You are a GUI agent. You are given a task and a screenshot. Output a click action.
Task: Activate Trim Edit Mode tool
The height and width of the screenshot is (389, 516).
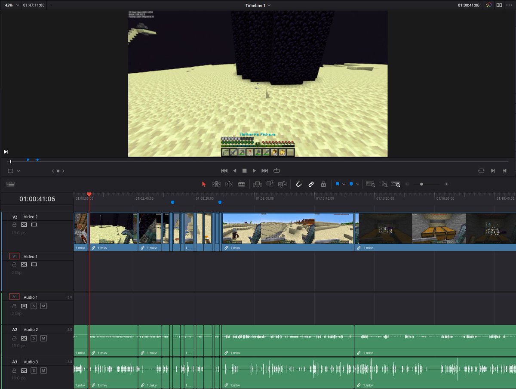[x=216, y=184]
